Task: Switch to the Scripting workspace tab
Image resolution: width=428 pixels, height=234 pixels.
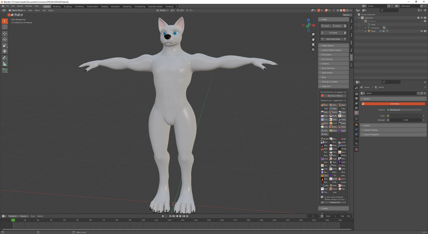Action: pyautogui.click(x=169, y=6)
